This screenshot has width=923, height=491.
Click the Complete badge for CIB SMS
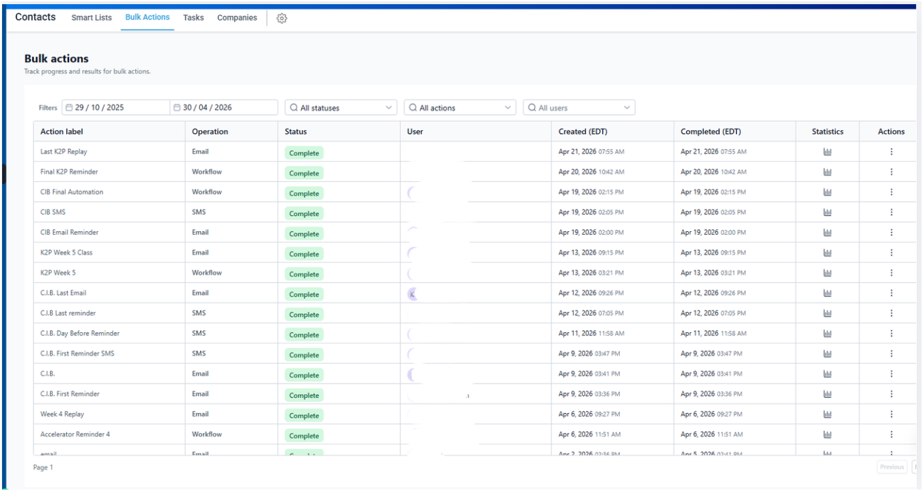coord(304,214)
